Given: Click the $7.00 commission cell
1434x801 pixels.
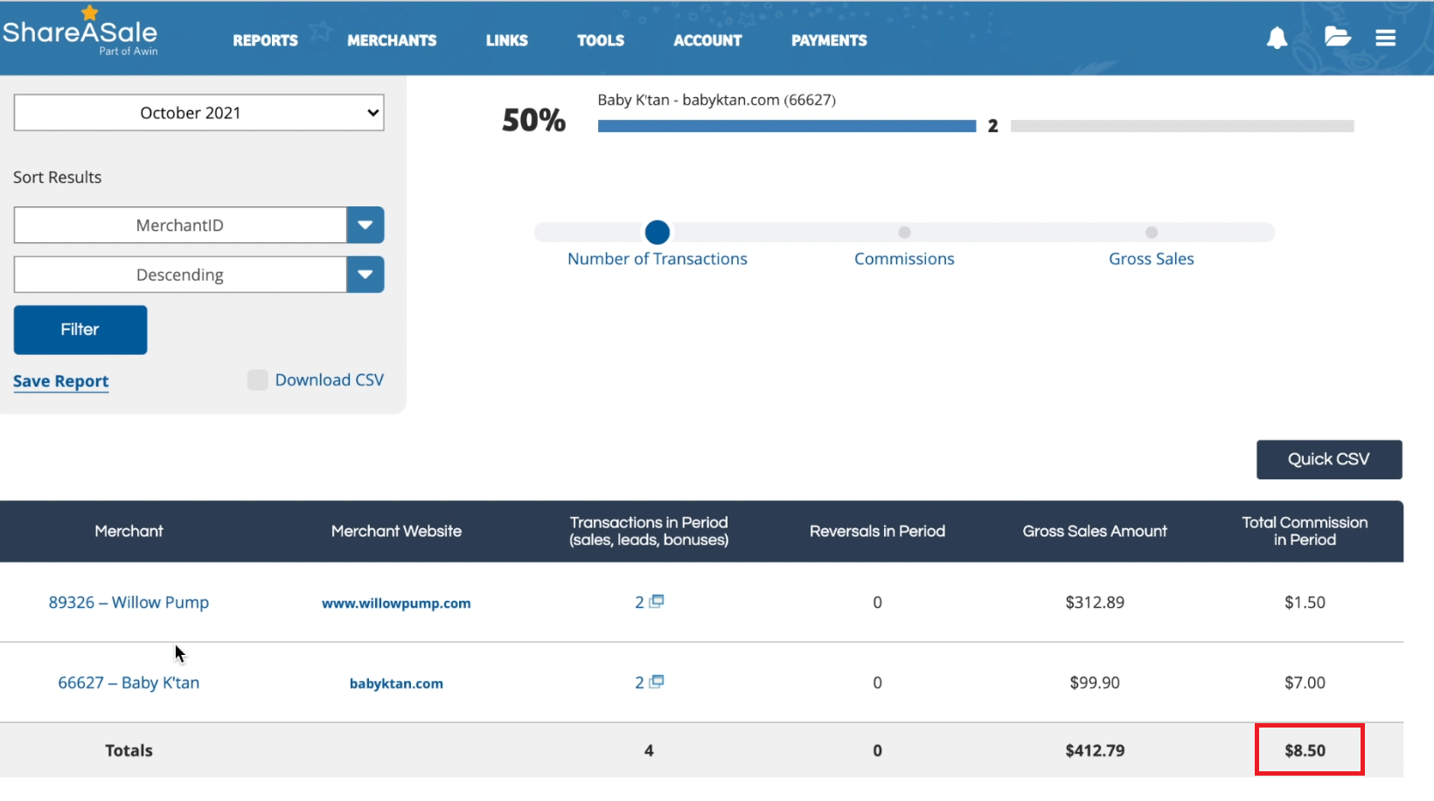Looking at the screenshot, I should click(x=1305, y=683).
